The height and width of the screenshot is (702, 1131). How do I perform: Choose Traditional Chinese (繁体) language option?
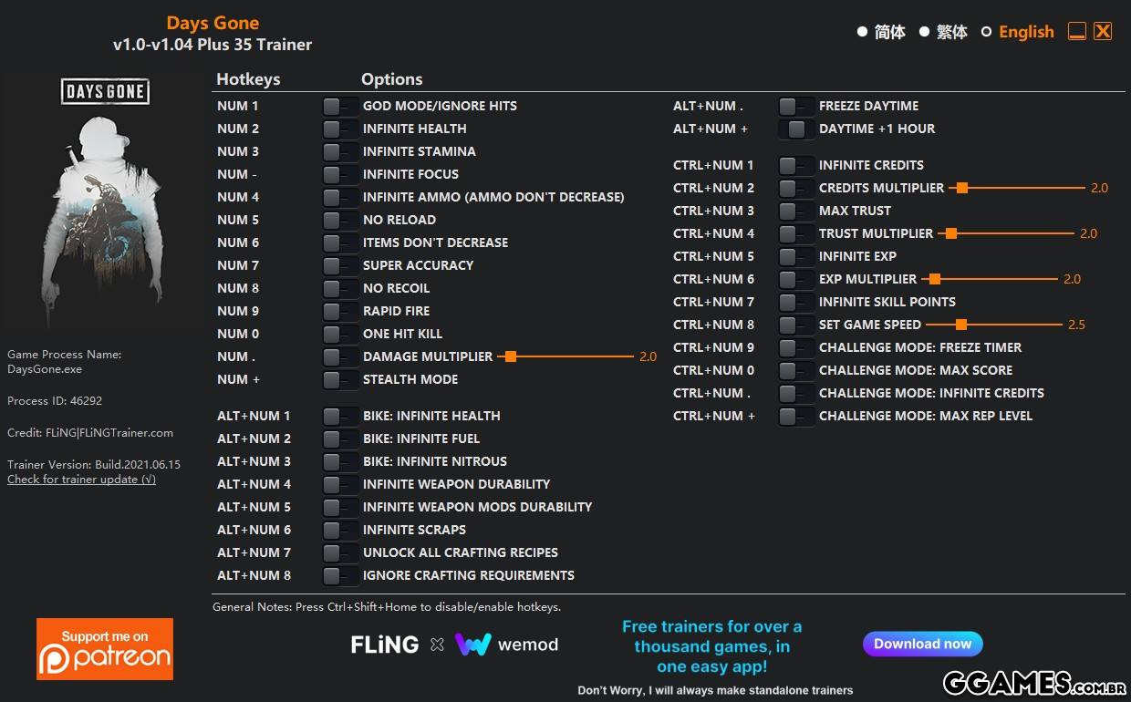924,32
